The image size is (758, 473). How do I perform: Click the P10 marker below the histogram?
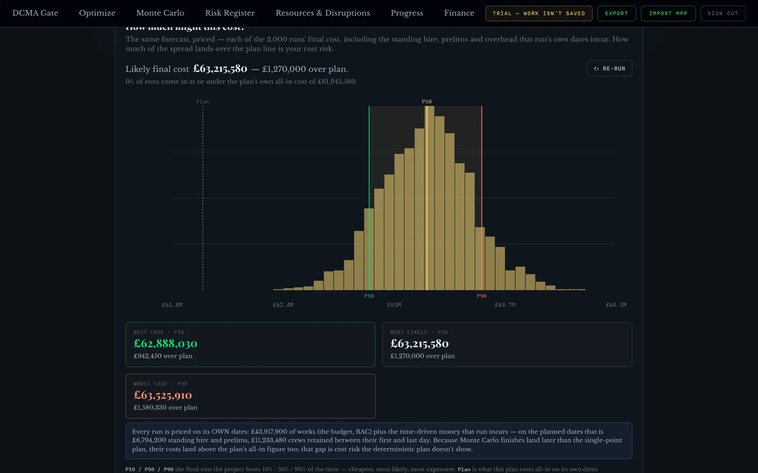tap(369, 296)
